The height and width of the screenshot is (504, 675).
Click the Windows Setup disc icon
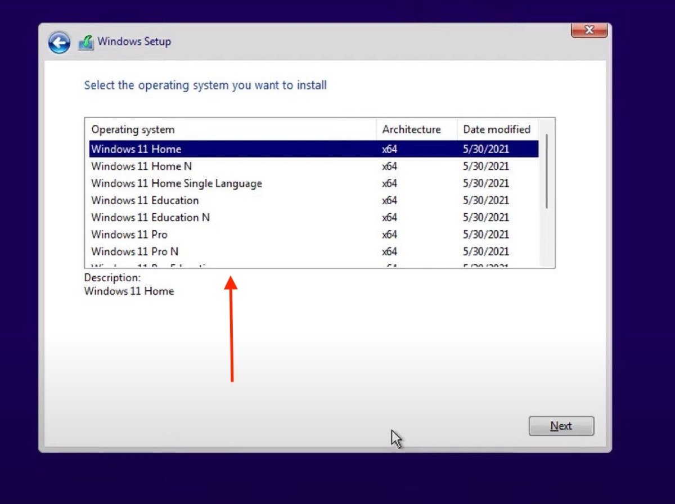(86, 42)
